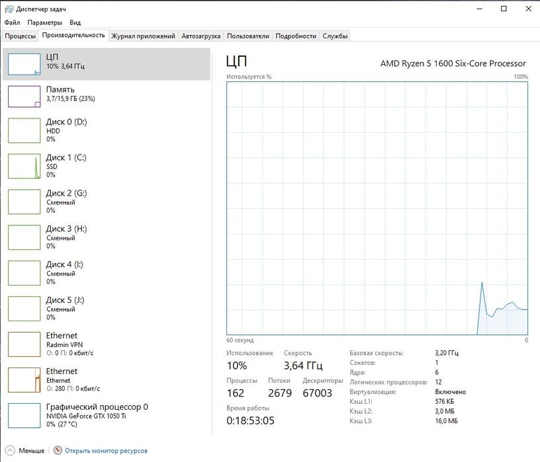Click the processes count 162
The height and width of the screenshot is (462, 540).
tap(236, 393)
